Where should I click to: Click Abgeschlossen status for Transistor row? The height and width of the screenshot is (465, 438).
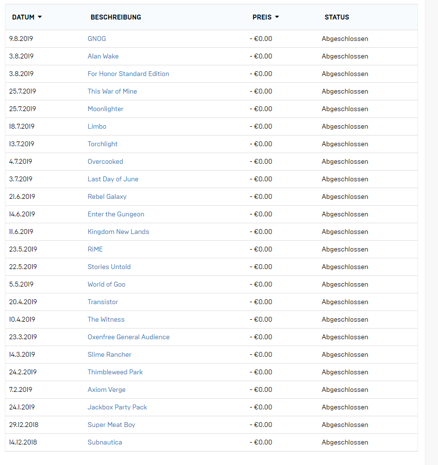[345, 302]
